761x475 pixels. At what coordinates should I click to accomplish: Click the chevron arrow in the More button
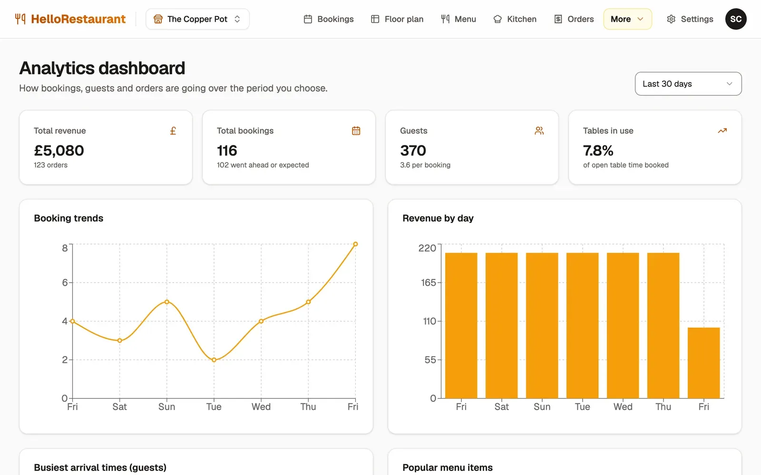(640, 19)
